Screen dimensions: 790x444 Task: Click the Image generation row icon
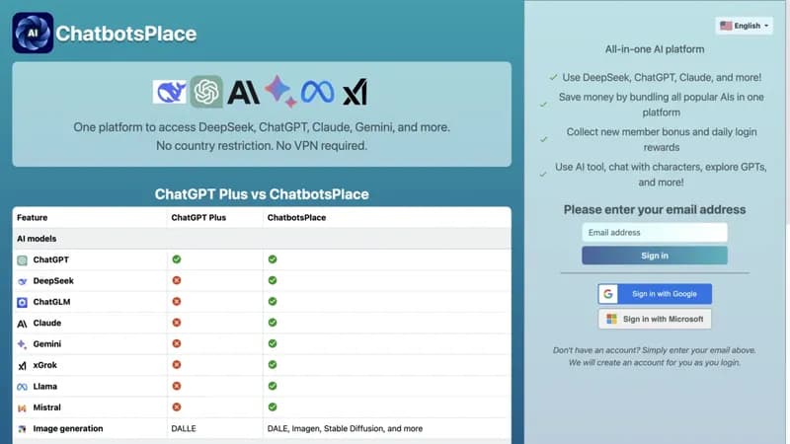[22, 429]
